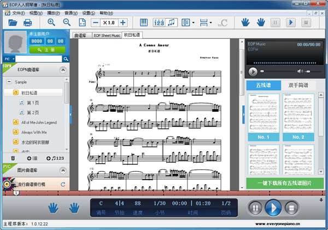Select 秋日私语 in the score tree

click(33, 93)
